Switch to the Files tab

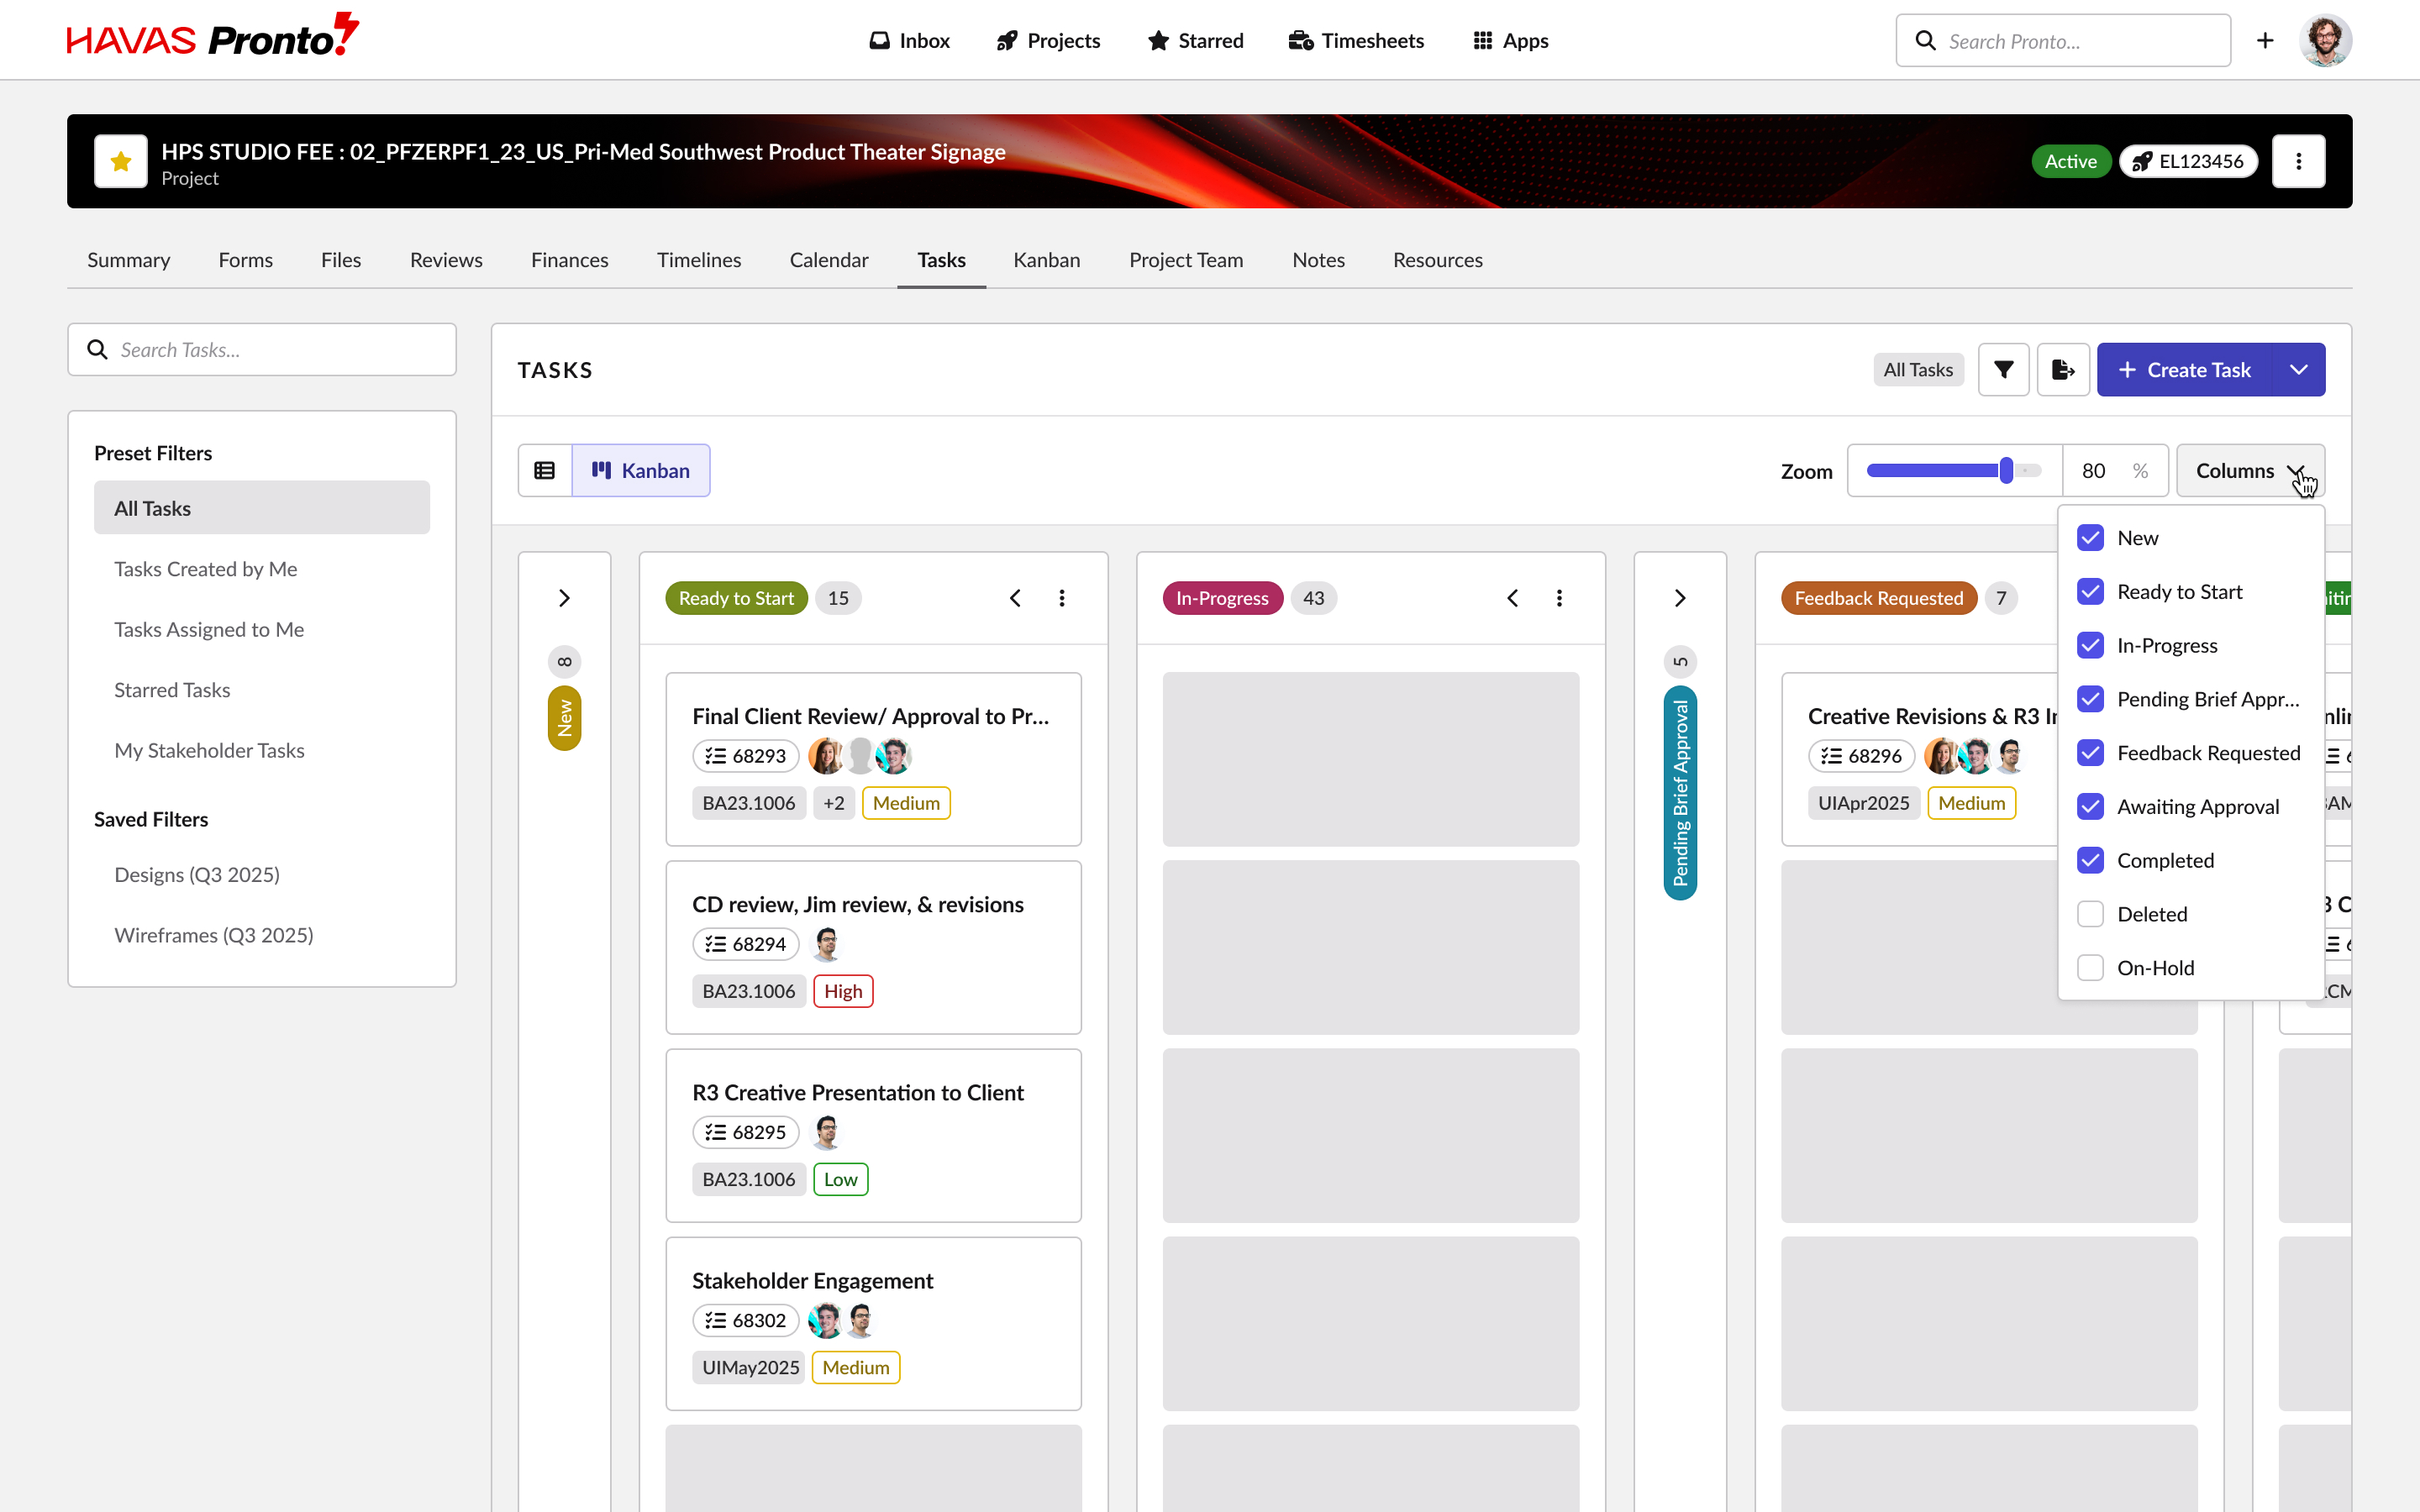point(341,260)
